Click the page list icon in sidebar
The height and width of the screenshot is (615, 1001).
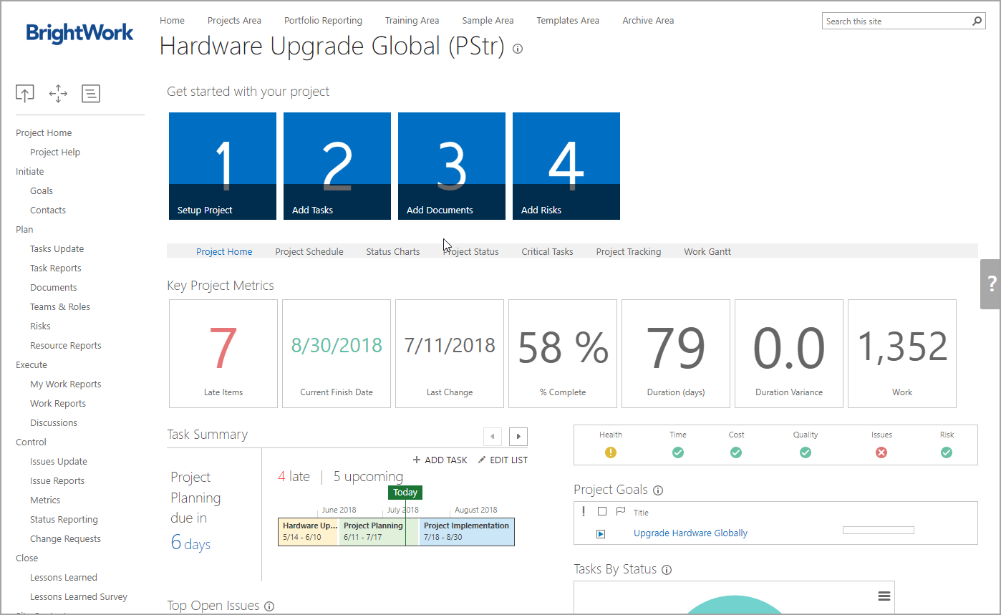point(91,93)
